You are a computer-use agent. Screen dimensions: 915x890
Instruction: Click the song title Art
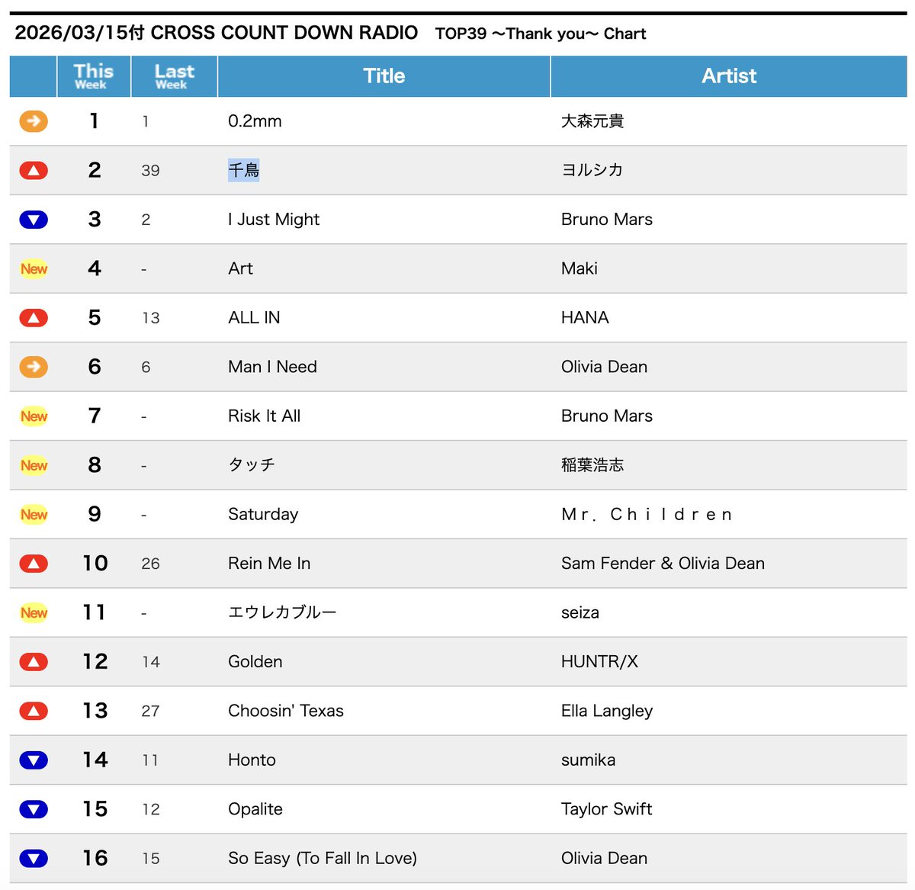[x=240, y=268]
